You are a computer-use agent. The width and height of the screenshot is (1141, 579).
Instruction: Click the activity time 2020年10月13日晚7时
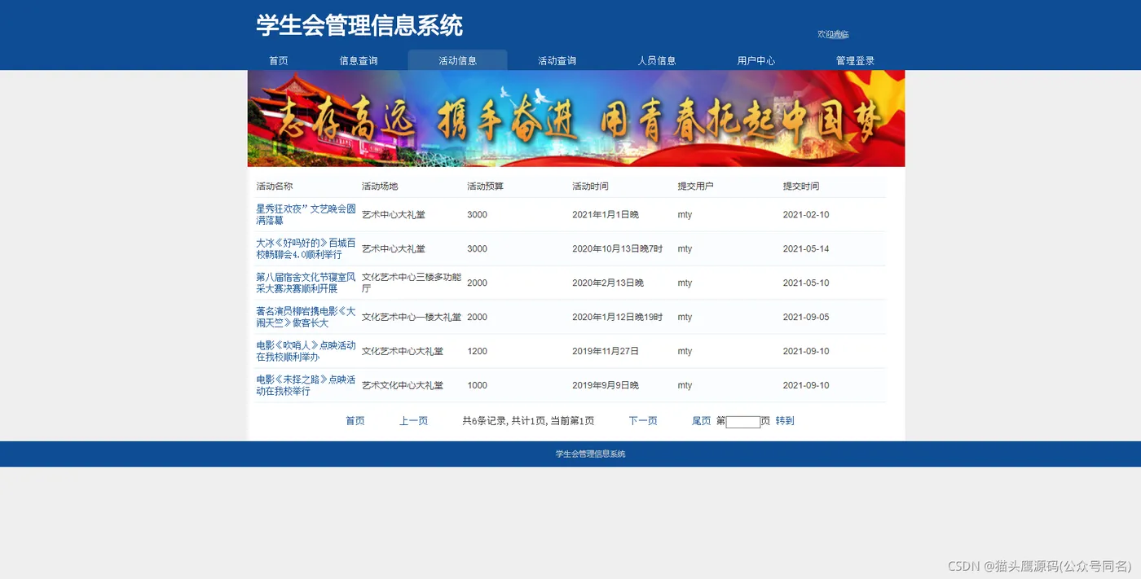(x=617, y=249)
